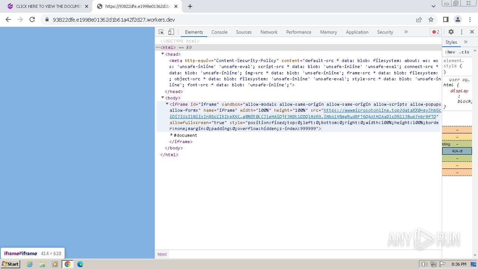Screen dimensions: 478x269
Task: Select Styles pane tab
Action: pyautogui.click(x=451, y=42)
